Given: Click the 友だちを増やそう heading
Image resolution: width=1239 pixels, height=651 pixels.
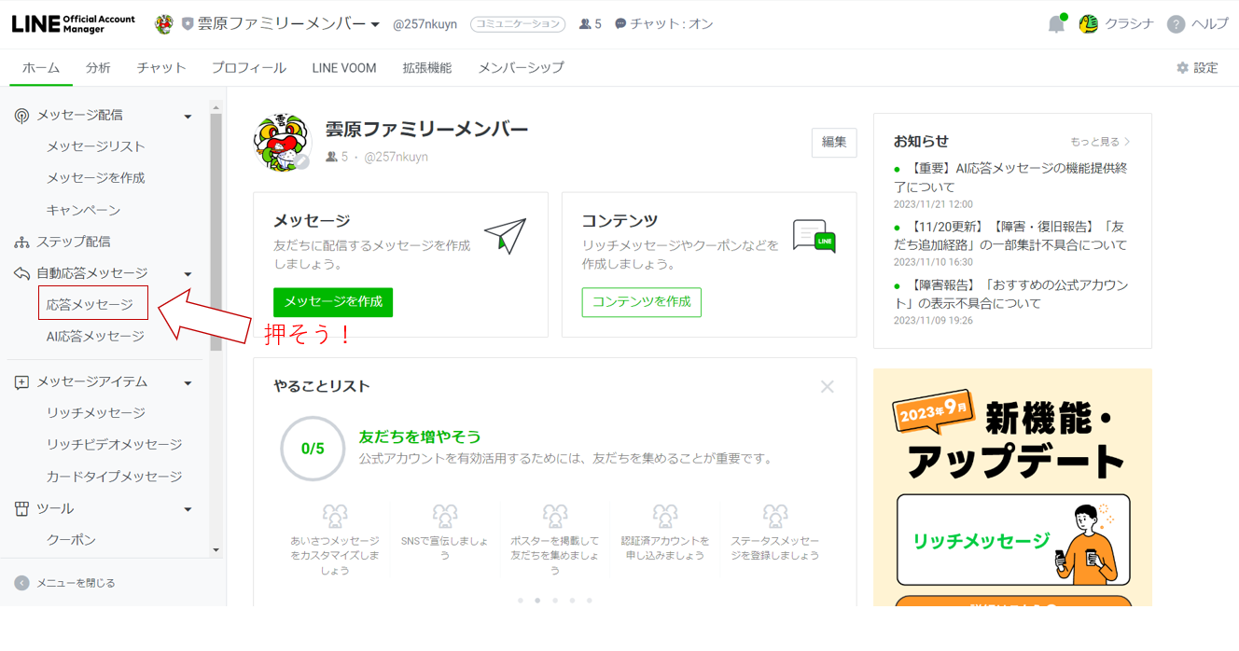Looking at the screenshot, I should pos(420,436).
